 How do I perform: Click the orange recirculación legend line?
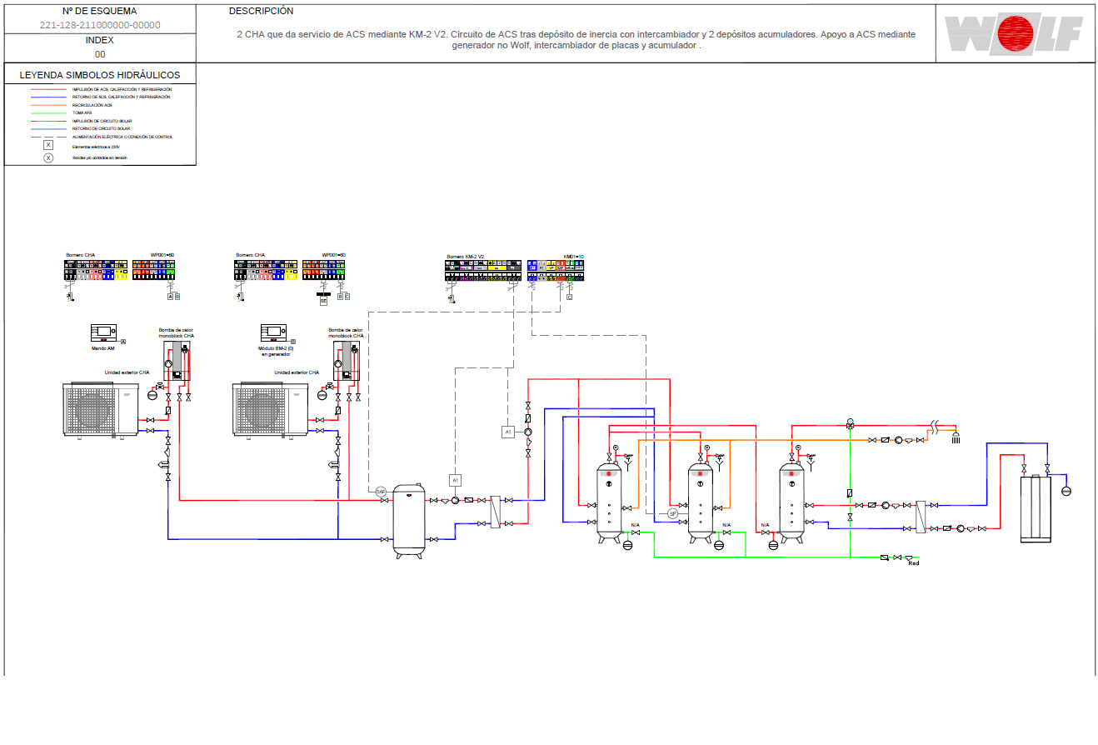48,105
